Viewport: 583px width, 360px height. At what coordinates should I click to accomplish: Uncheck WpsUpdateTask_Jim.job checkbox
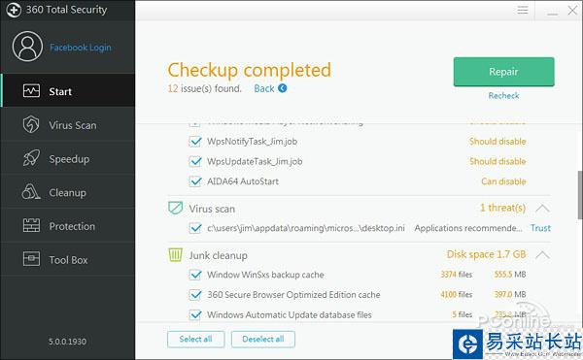click(x=195, y=161)
